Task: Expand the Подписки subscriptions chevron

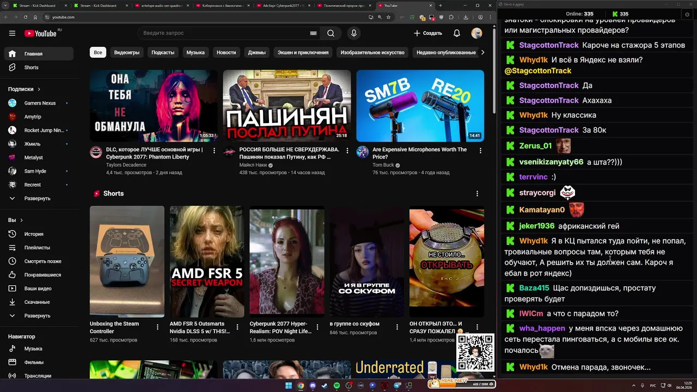Action: (39, 89)
